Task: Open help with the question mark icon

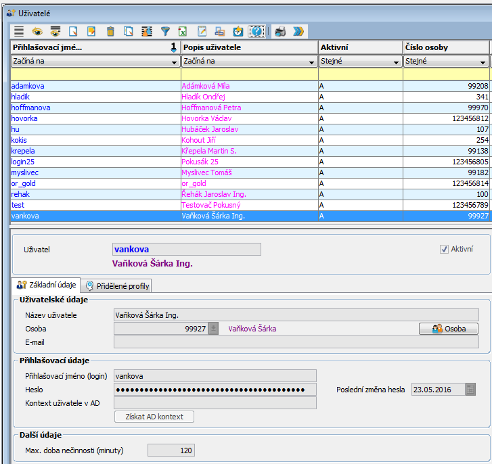Action: coord(256,31)
